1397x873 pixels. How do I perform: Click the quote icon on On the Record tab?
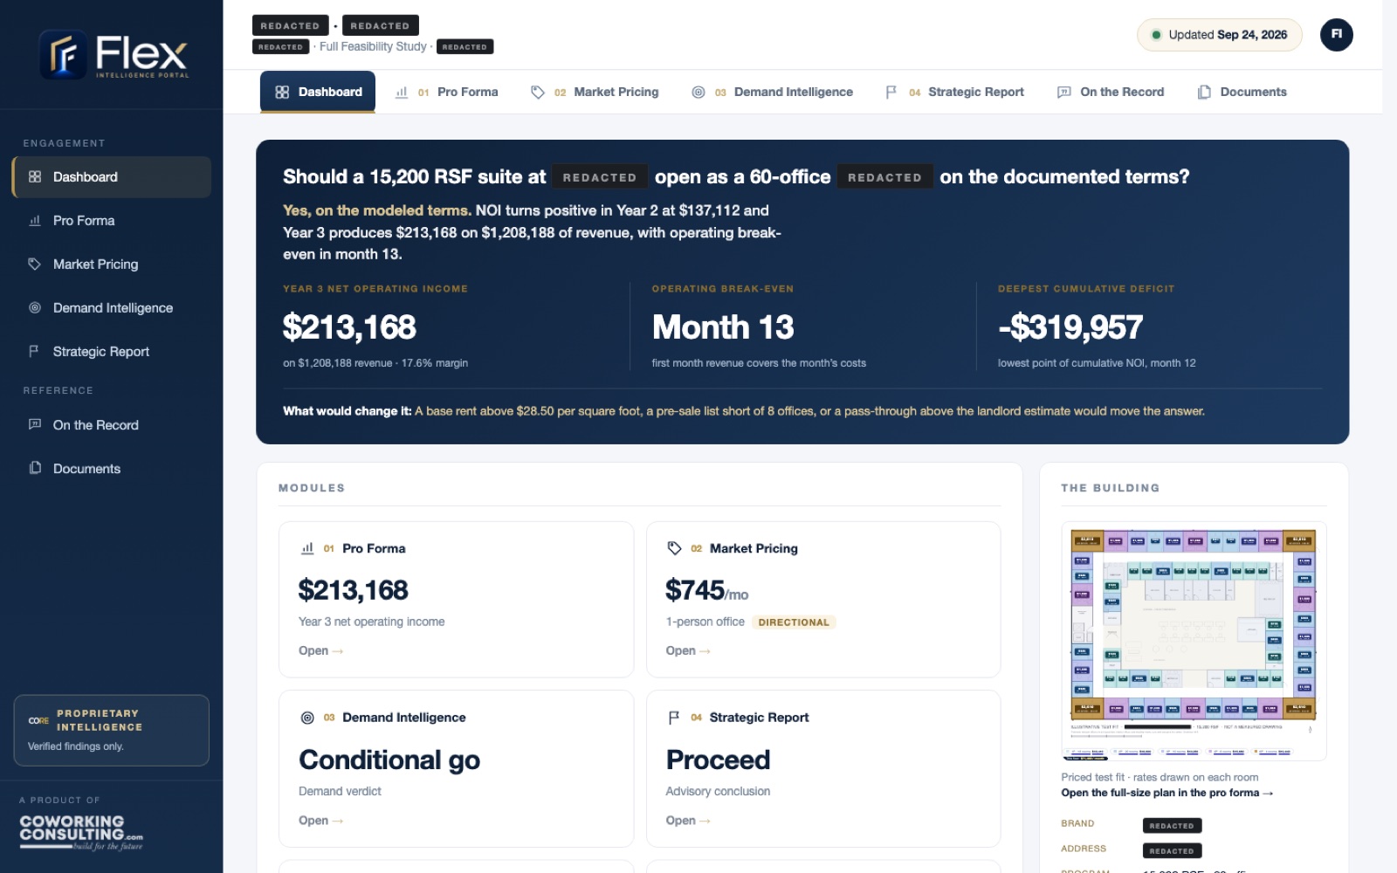coord(1064,92)
